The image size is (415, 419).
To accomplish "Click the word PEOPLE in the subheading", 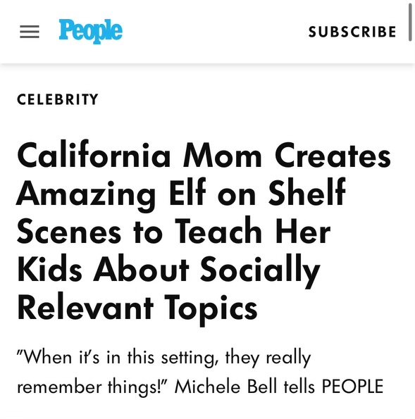I will 352,386.
